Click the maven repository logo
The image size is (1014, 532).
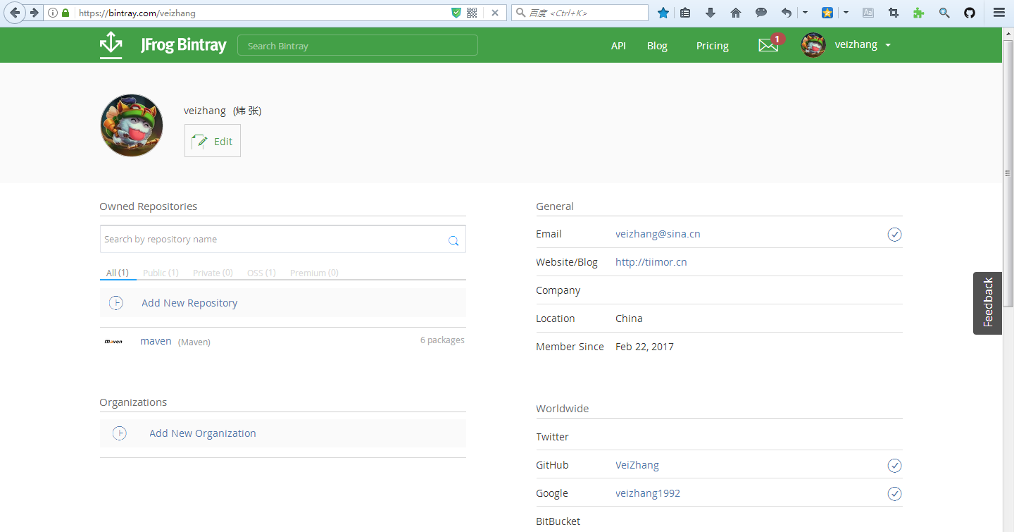(113, 341)
